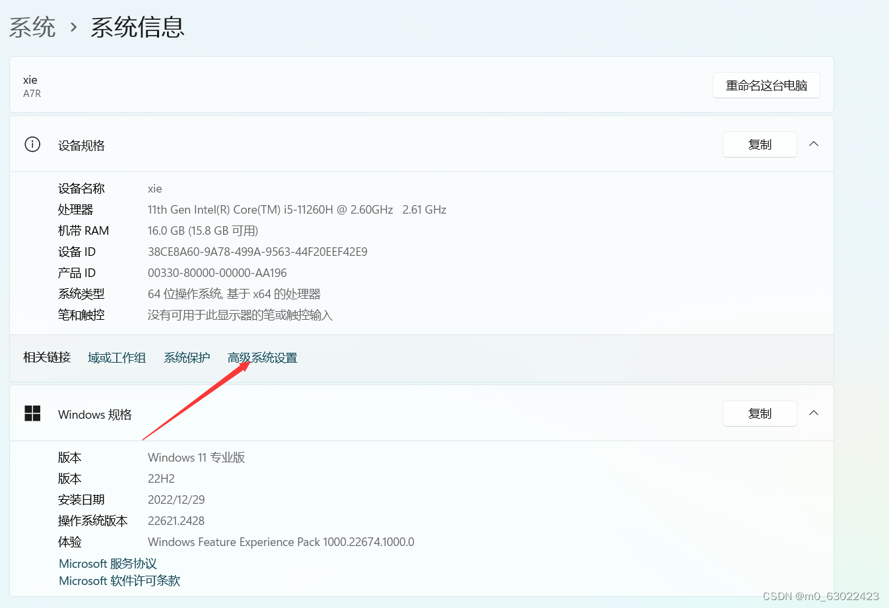Click the 重命名这台电脑 button
This screenshot has height=608, width=889.
(x=766, y=85)
